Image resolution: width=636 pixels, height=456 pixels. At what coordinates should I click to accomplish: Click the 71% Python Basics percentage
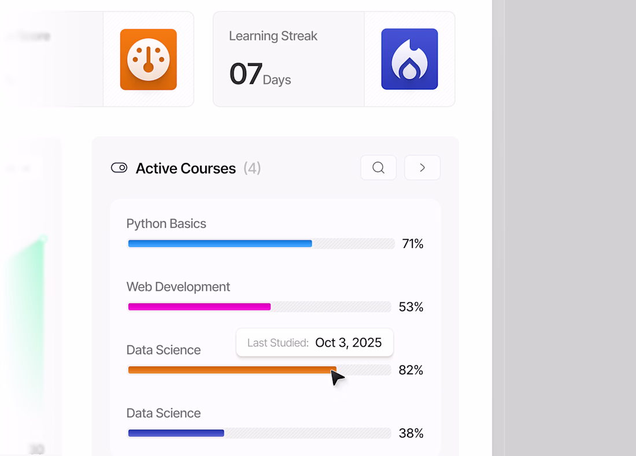(x=413, y=244)
